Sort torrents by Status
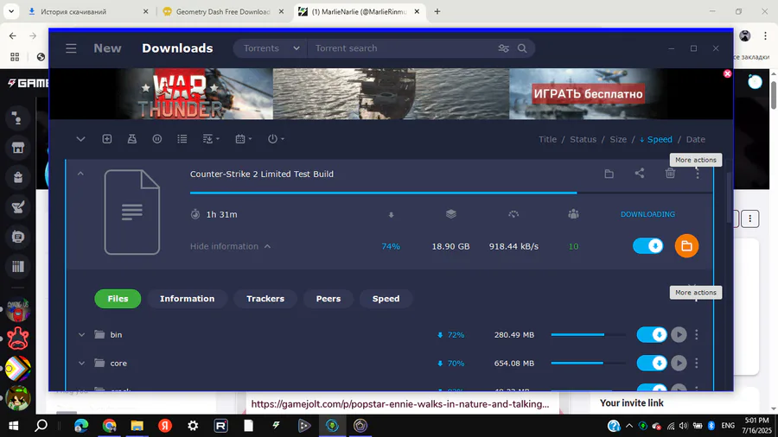This screenshot has width=778, height=437. click(x=583, y=139)
